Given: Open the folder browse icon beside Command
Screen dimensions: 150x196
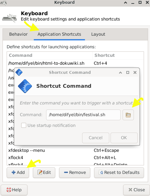Looking at the screenshot, I should click(128, 115).
